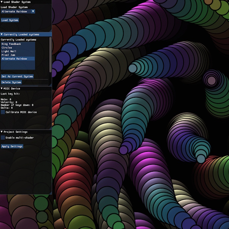Viewport: 229px width, 229px height.
Task: Click the Delete System button
Action: point(11,82)
